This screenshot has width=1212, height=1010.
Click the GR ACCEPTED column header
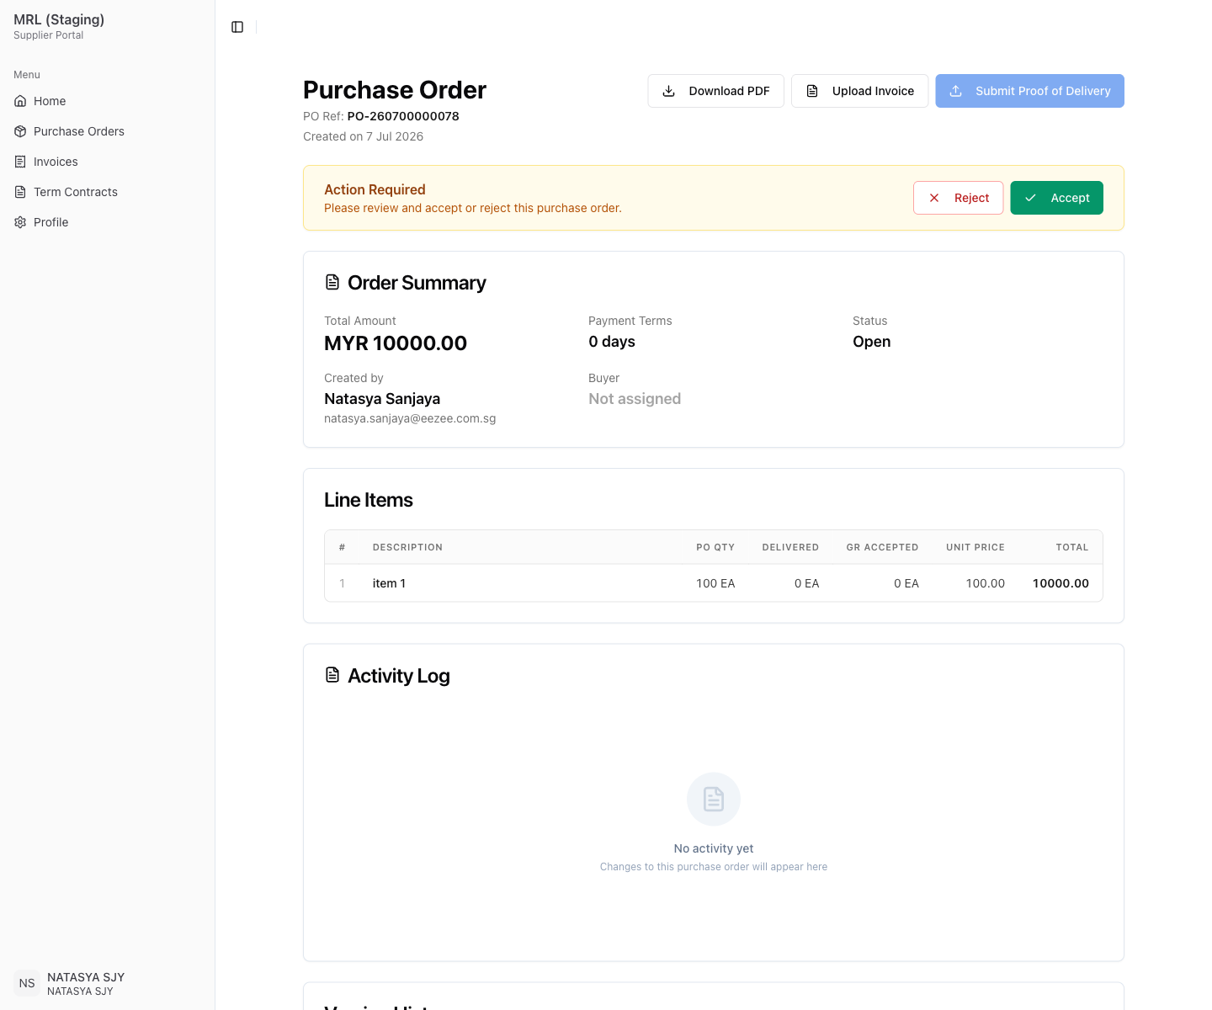point(882,547)
